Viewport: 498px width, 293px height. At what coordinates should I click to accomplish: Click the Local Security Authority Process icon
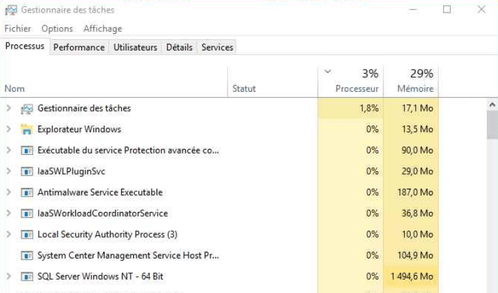27,235
